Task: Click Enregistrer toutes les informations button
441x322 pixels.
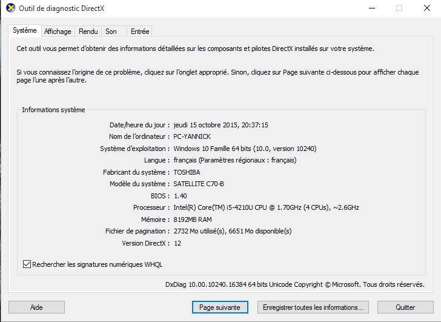Action: (313, 307)
